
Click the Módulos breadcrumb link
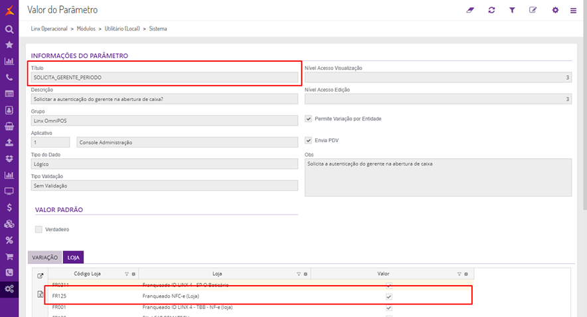[86, 29]
